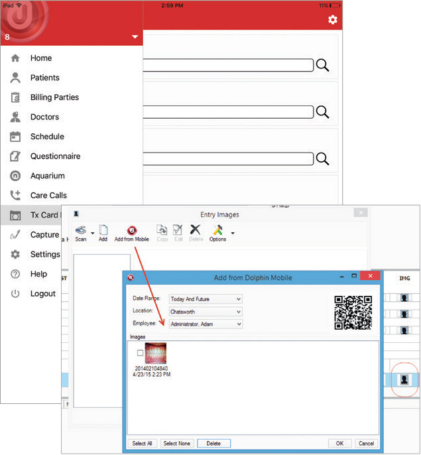Click the Settings gear in sidebar list
Image resolution: width=421 pixels, height=455 pixels.
click(15, 255)
